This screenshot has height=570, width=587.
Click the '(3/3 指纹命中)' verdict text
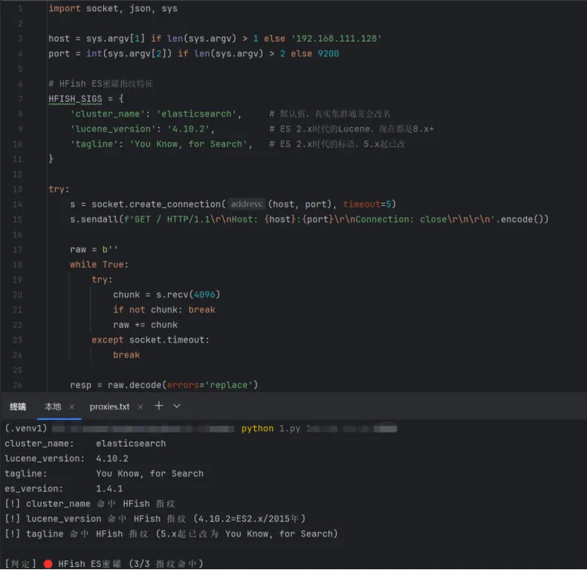[x=166, y=563]
